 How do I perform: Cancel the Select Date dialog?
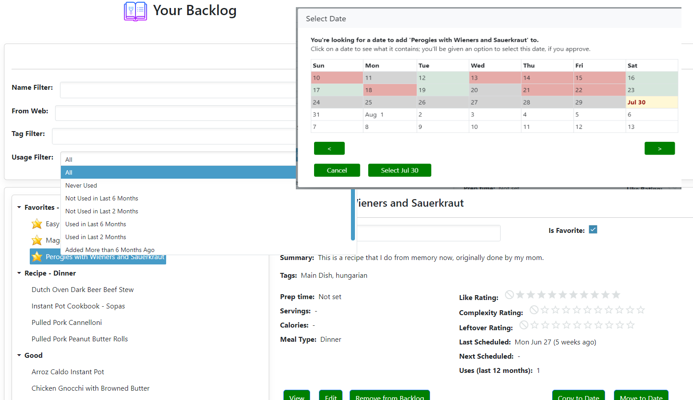coord(337,170)
